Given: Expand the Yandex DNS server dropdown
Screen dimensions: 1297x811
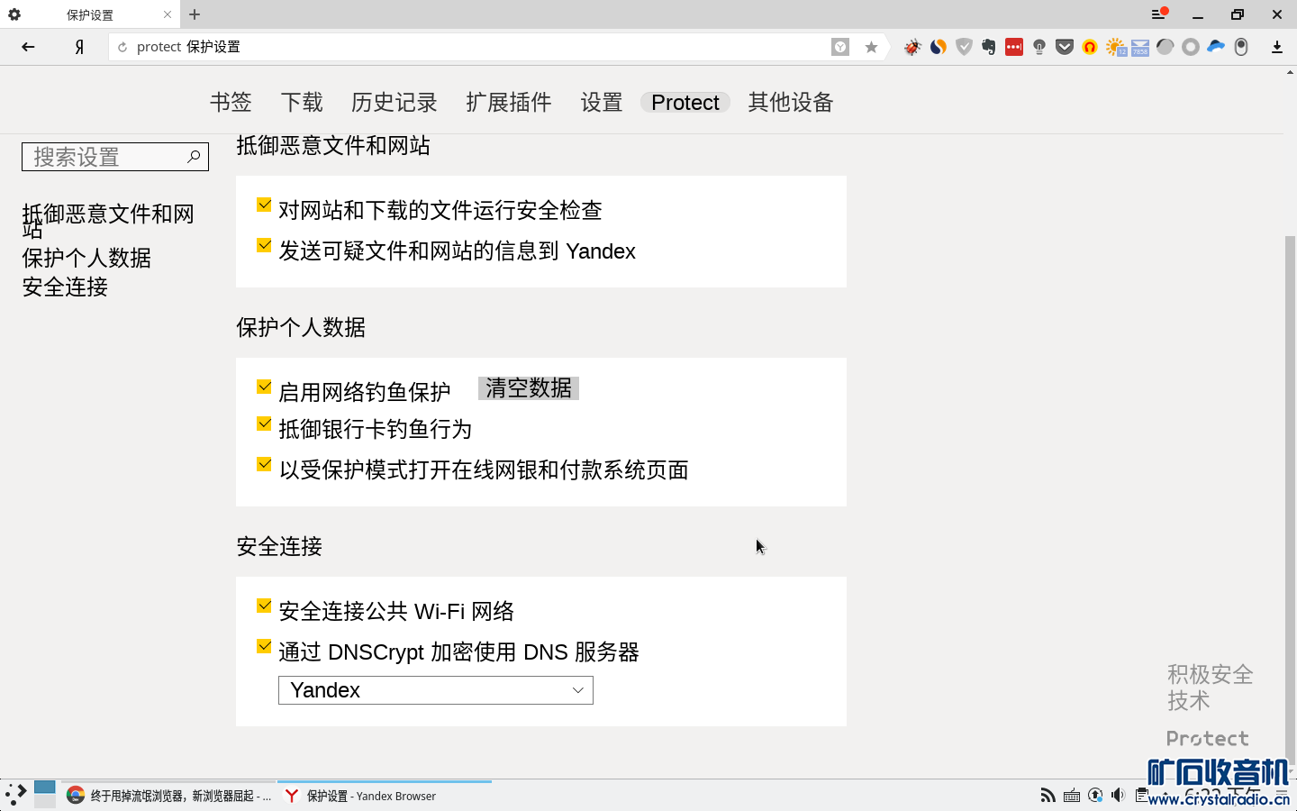Looking at the screenshot, I should coord(436,690).
